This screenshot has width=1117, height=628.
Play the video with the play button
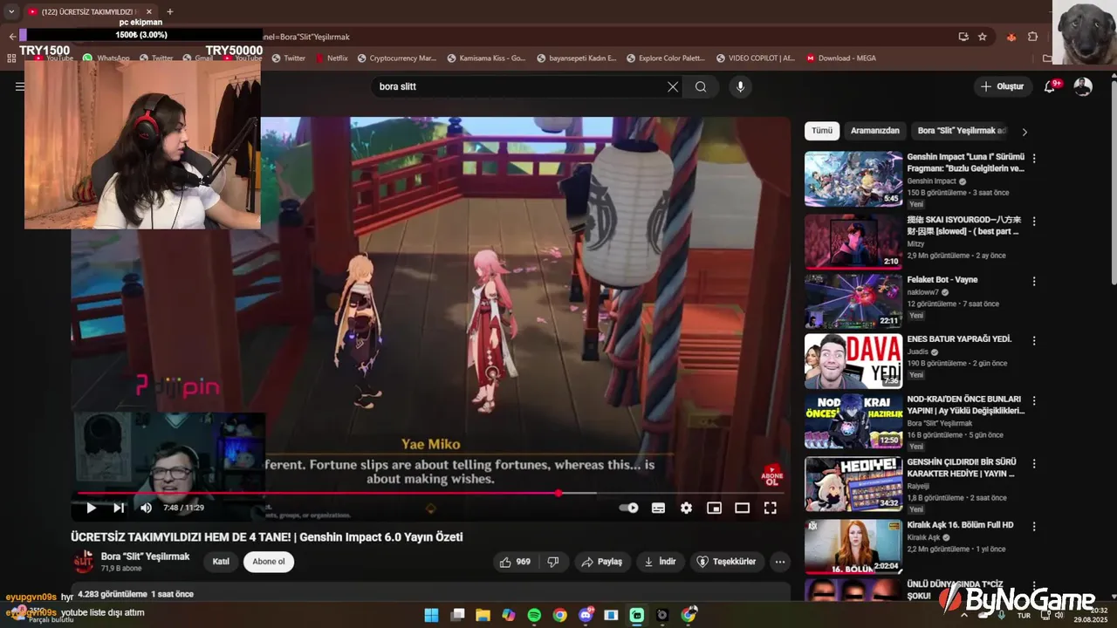click(91, 508)
